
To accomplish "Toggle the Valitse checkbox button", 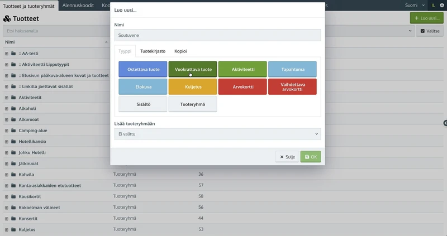I will (x=430, y=31).
